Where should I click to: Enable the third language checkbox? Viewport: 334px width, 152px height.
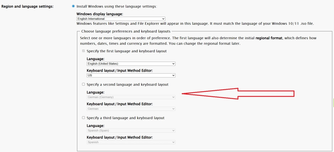click(x=83, y=118)
